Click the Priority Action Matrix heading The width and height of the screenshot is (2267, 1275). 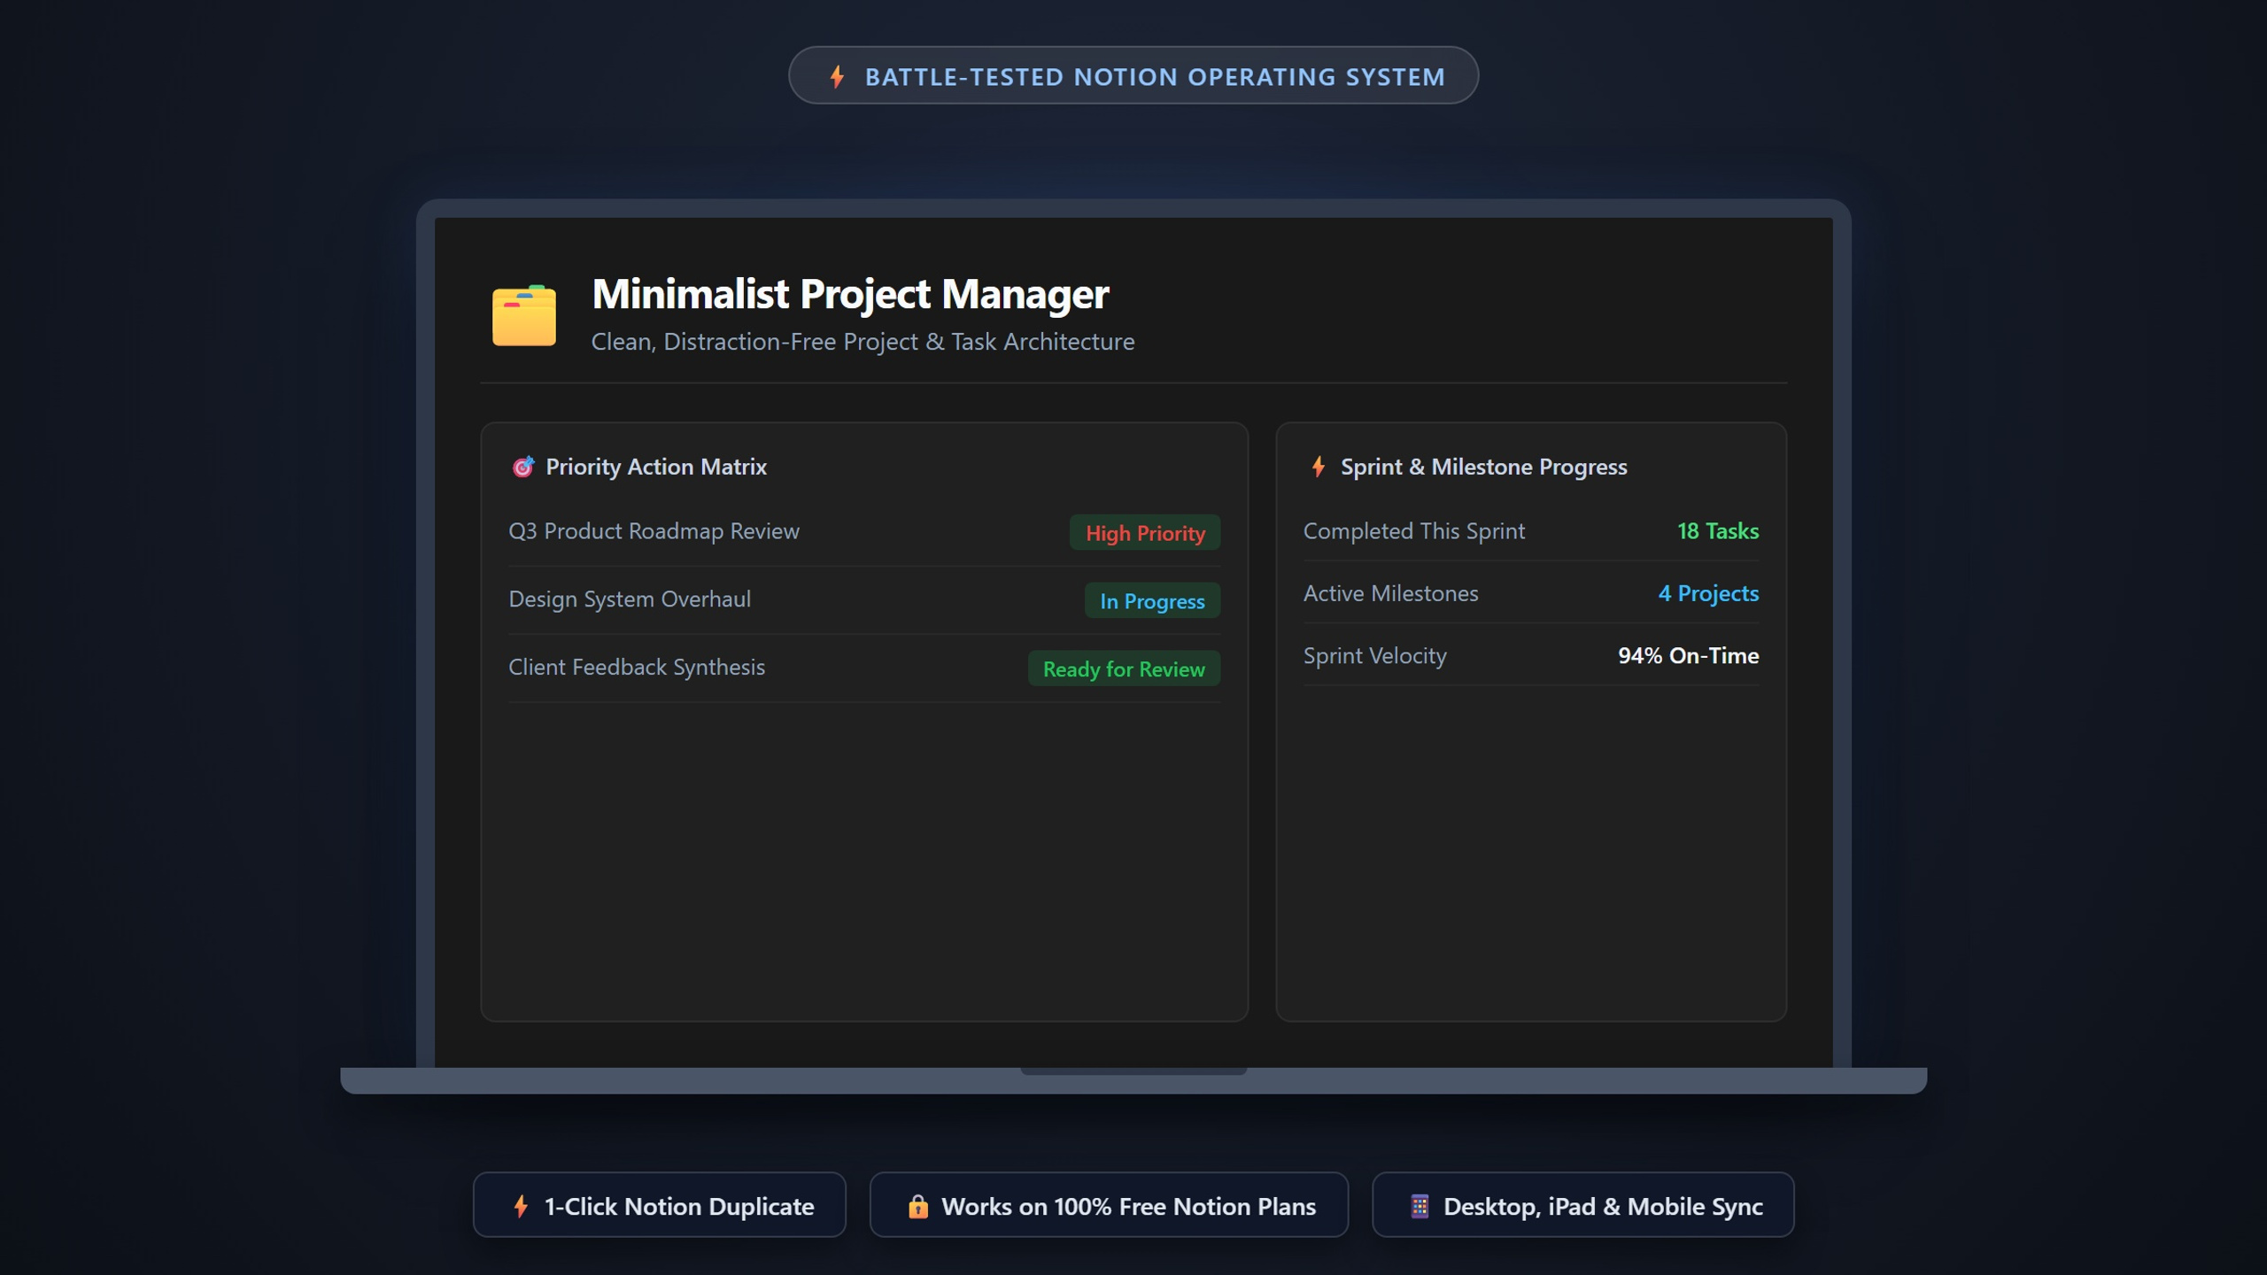pyautogui.click(x=655, y=467)
